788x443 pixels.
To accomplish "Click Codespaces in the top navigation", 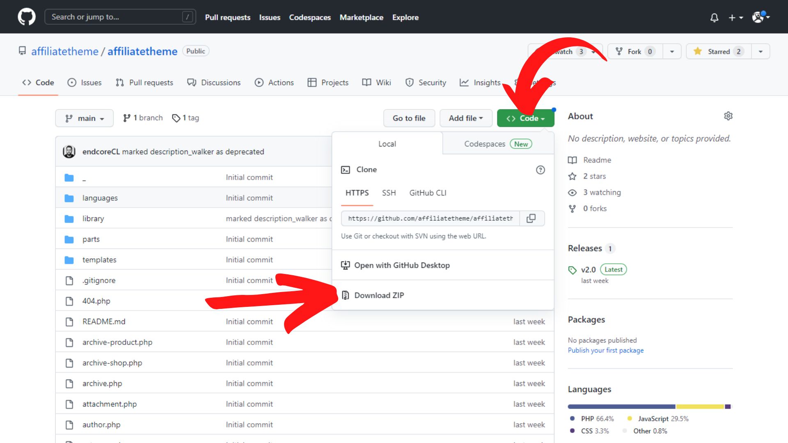I will pos(310,17).
